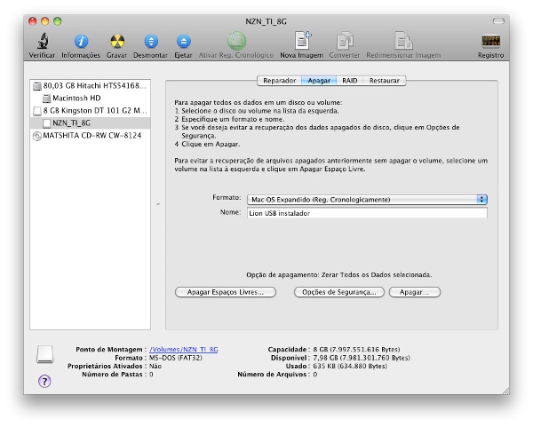Click the Desmontar unmount icon
This screenshot has width=533, height=427.
click(151, 42)
